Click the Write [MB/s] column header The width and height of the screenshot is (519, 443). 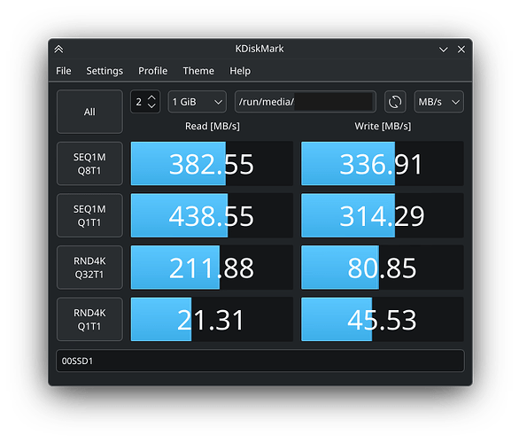tap(383, 126)
